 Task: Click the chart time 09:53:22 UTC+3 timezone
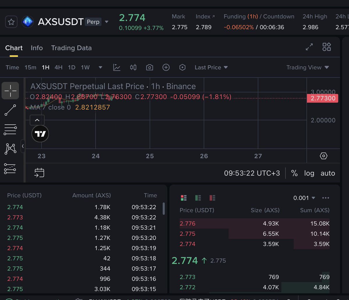tap(252, 173)
